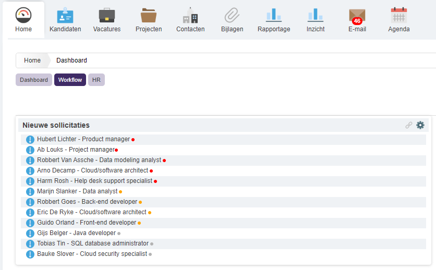Switch to the HR tab
The image size is (436, 270).
(x=96, y=80)
